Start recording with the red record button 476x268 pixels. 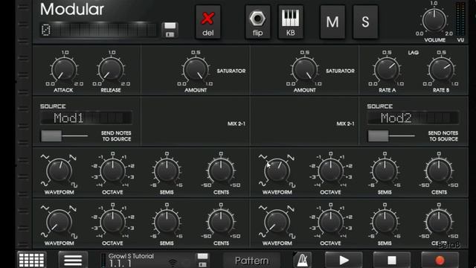440,260
